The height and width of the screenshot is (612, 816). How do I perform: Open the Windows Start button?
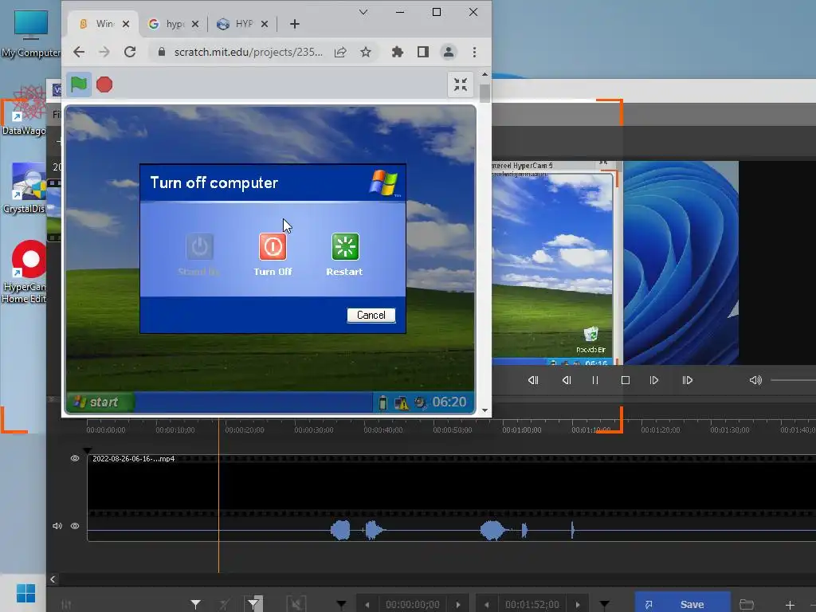pos(25,593)
